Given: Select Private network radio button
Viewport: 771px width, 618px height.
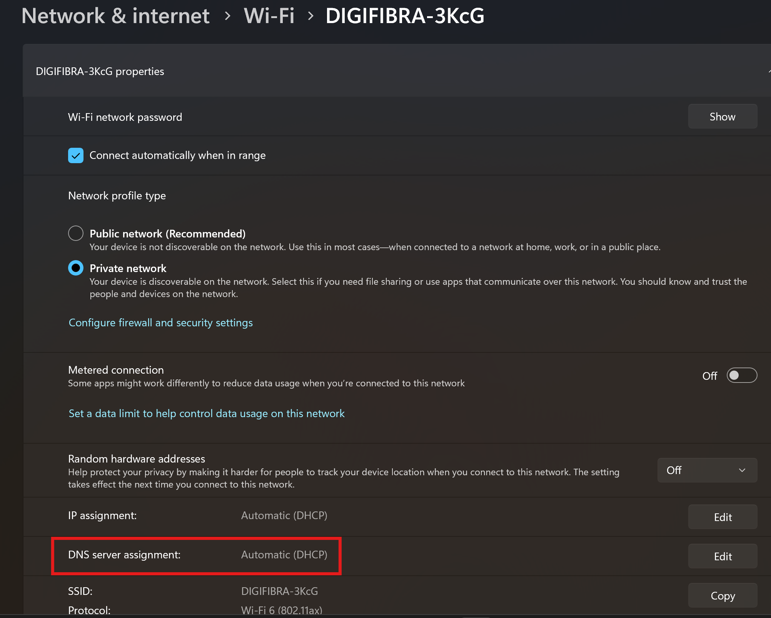Looking at the screenshot, I should pyautogui.click(x=76, y=268).
